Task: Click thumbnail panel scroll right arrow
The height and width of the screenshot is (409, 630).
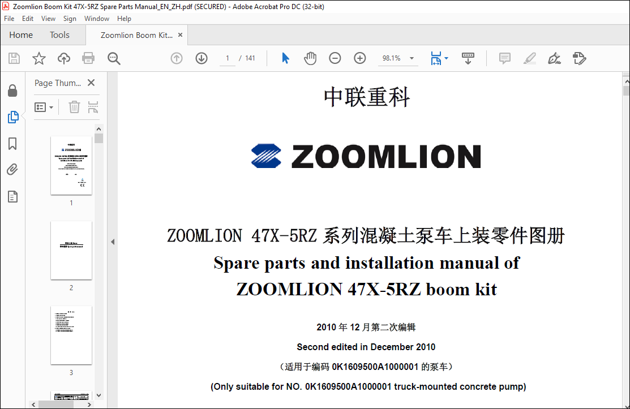Action: click(89, 404)
